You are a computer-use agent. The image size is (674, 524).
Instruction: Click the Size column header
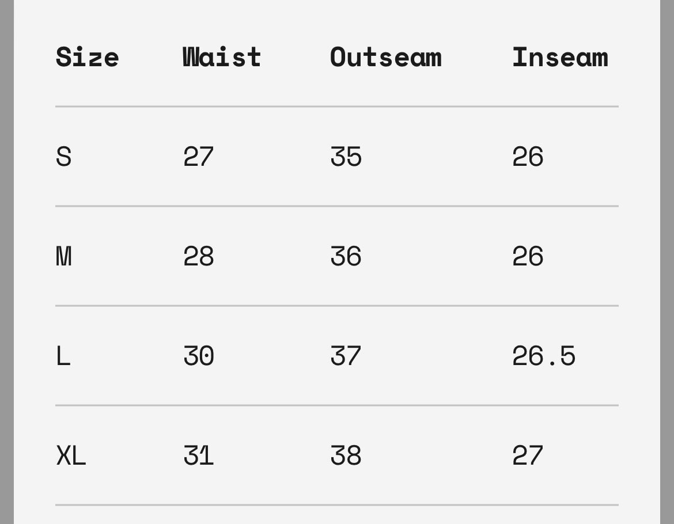point(87,57)
